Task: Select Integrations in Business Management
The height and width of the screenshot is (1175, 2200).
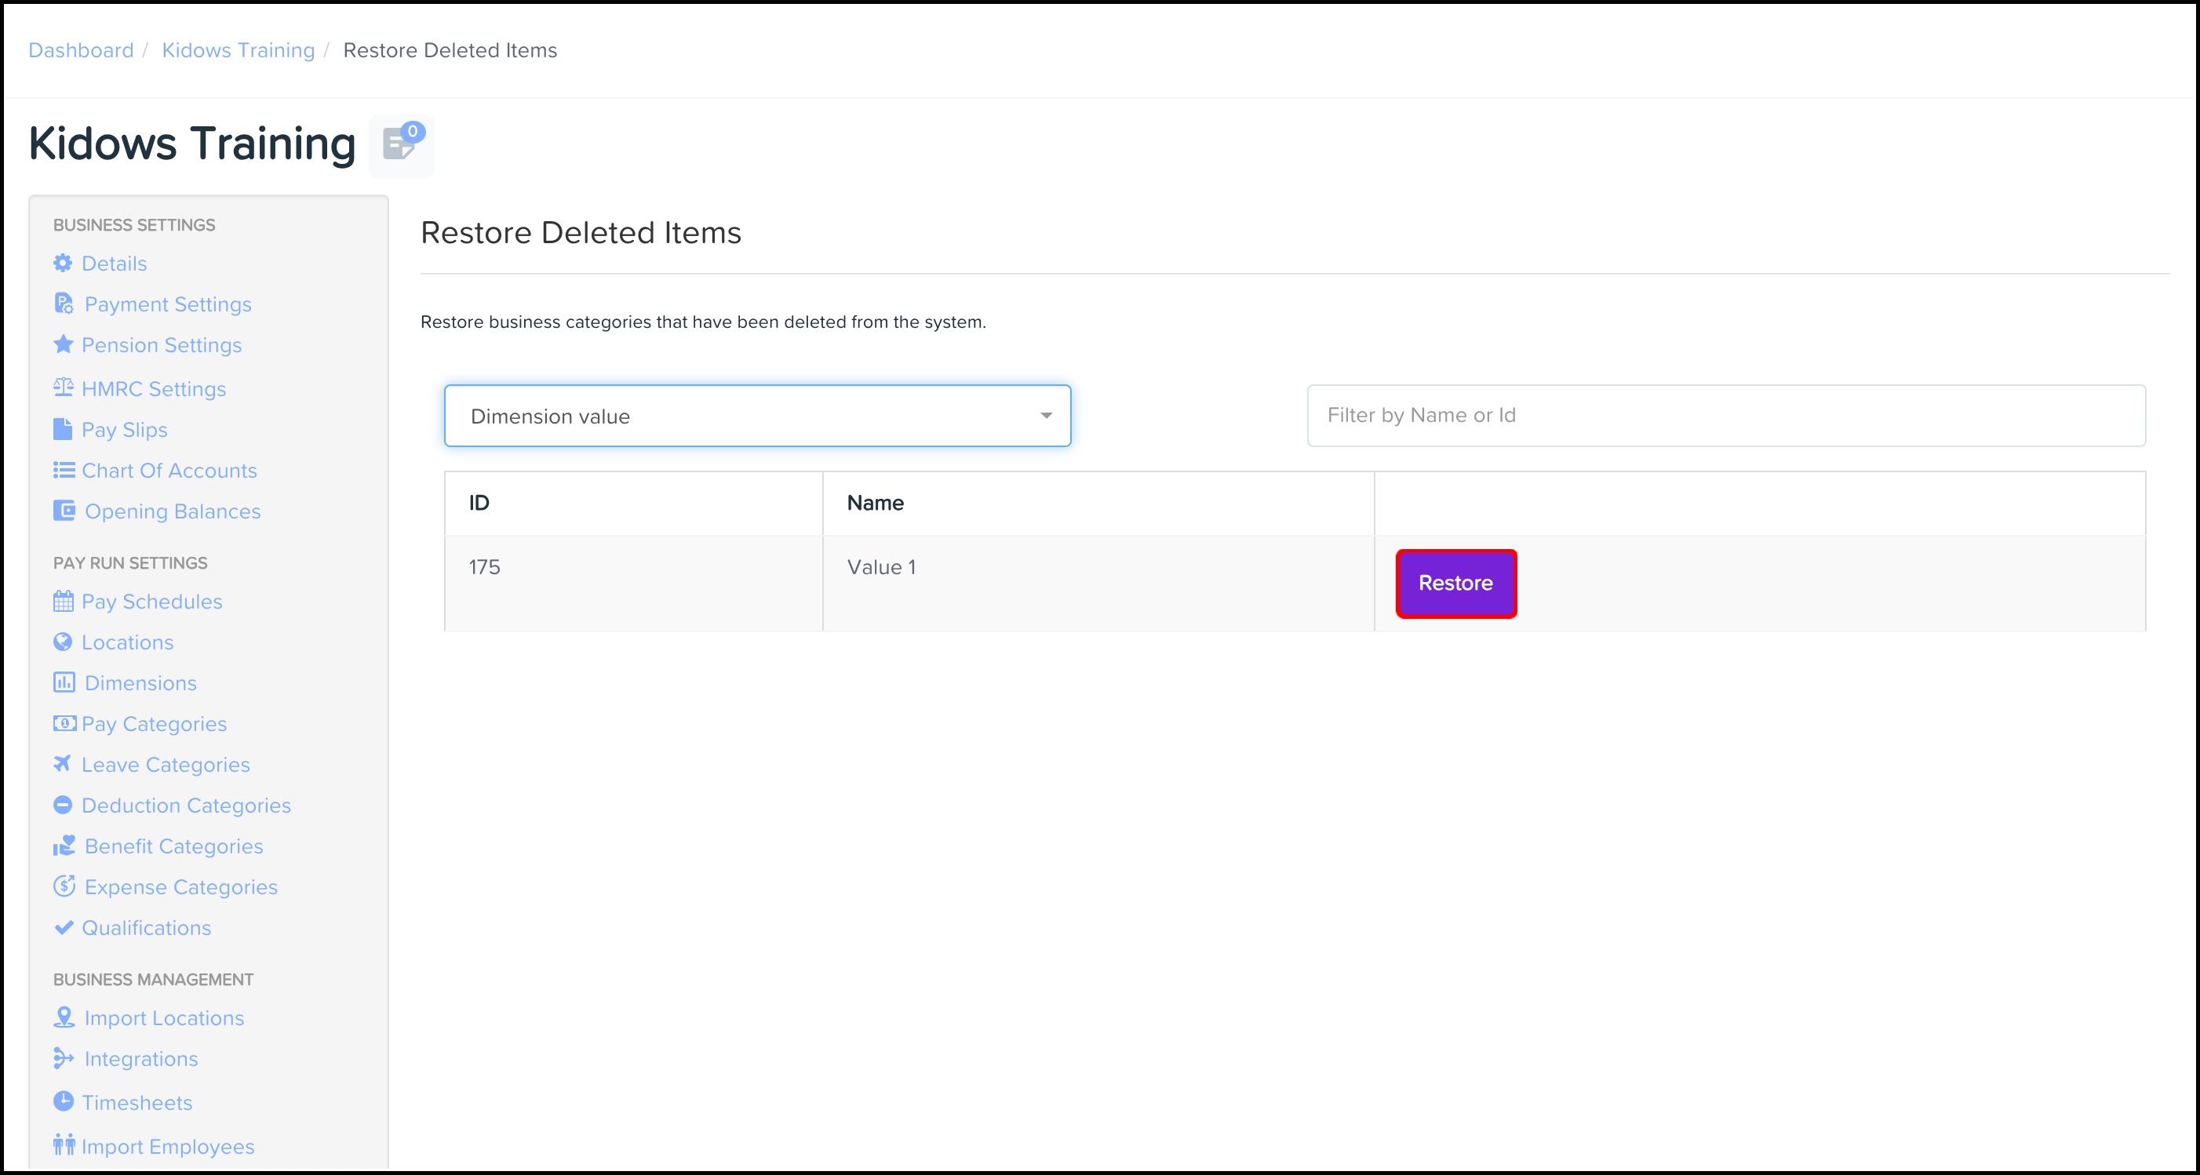Action: [141, 1059]
